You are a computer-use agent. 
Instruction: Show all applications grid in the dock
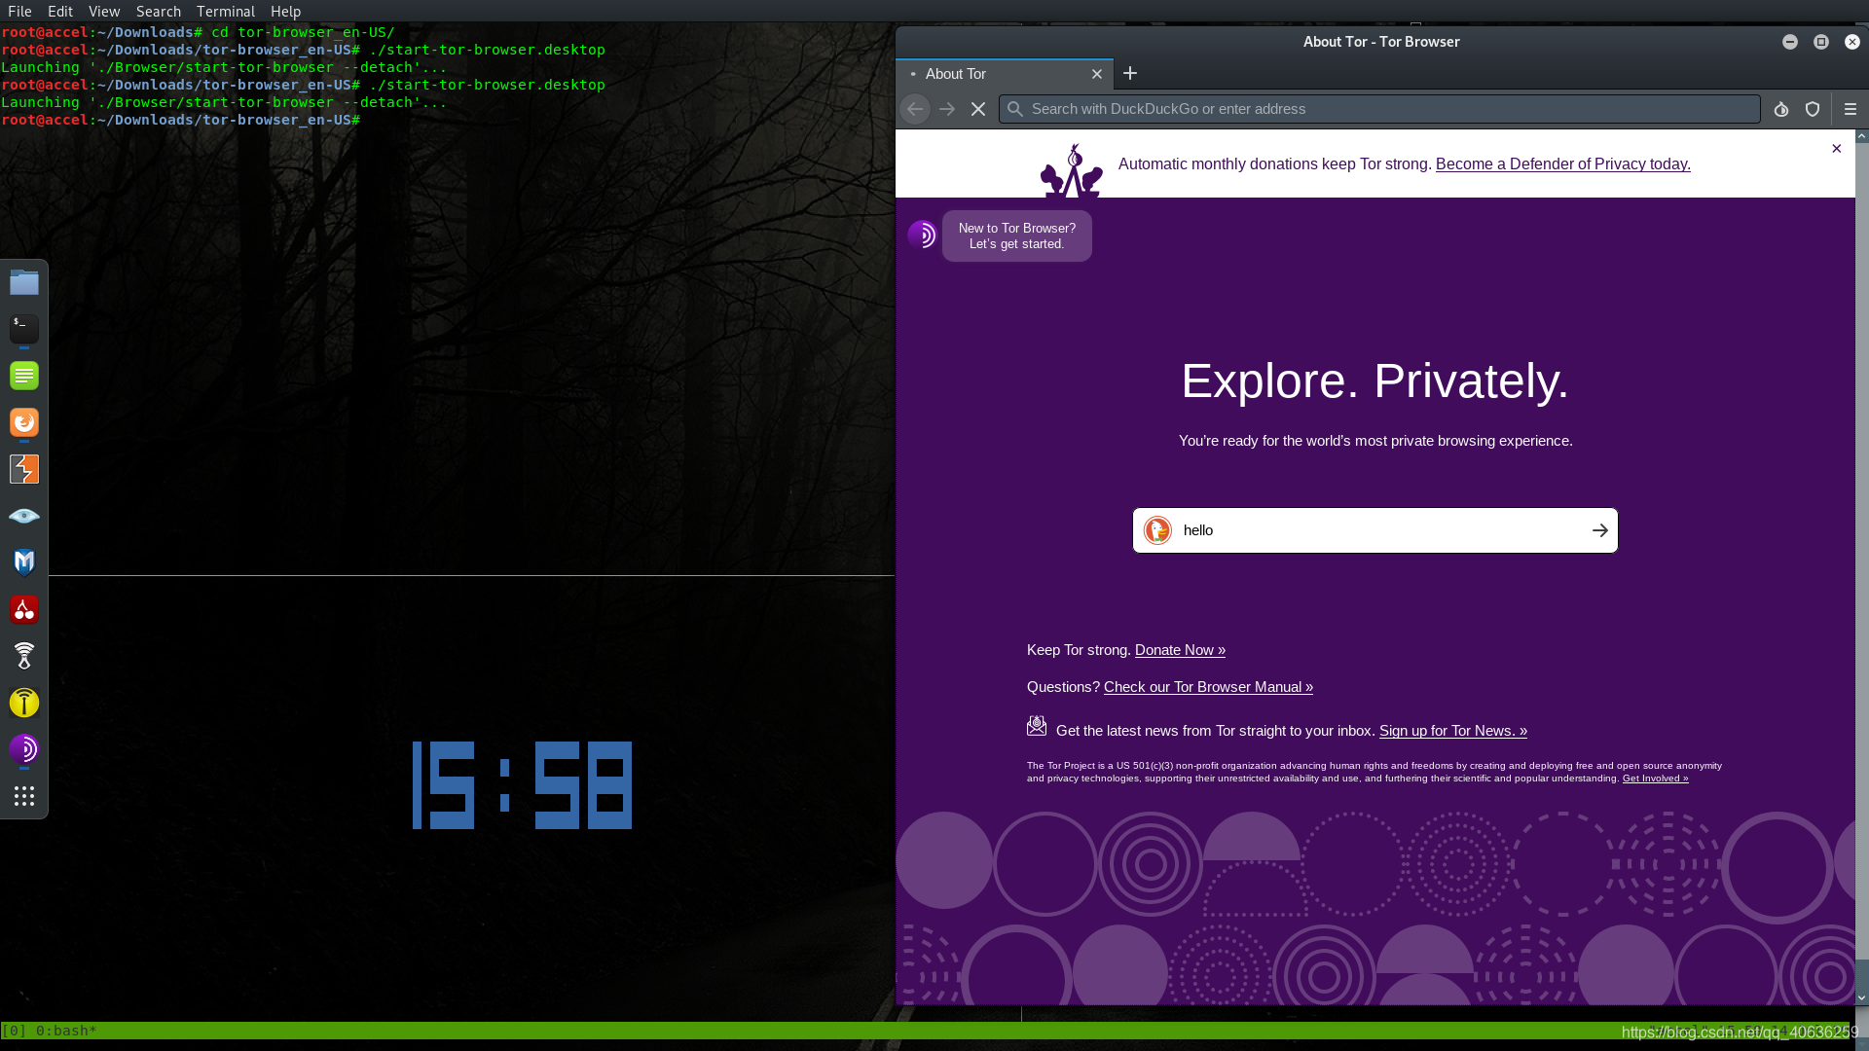click(x=24, y=796)
